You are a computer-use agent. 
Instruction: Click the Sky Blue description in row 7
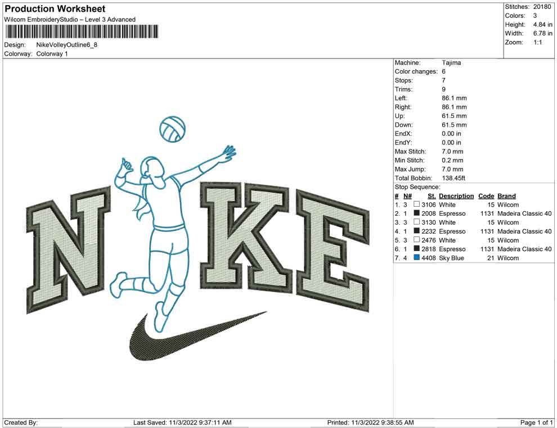[x=451, y=258]
